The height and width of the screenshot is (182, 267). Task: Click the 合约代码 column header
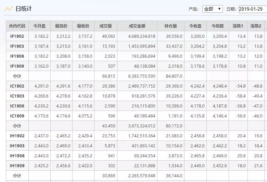point(17,26)
